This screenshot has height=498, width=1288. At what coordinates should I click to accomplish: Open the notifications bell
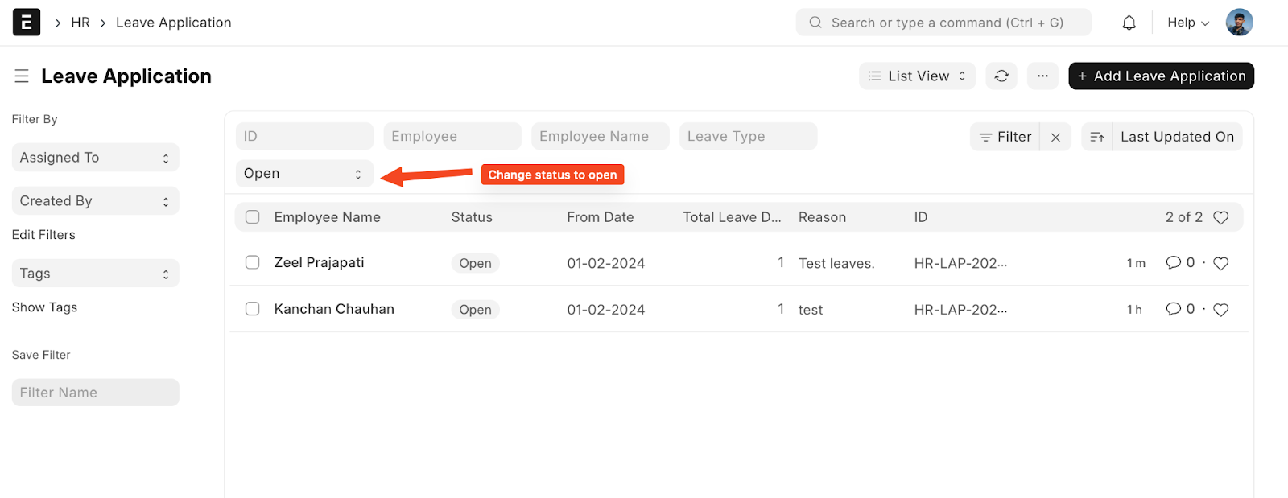pyautogui.click(x=1129, y=23)
